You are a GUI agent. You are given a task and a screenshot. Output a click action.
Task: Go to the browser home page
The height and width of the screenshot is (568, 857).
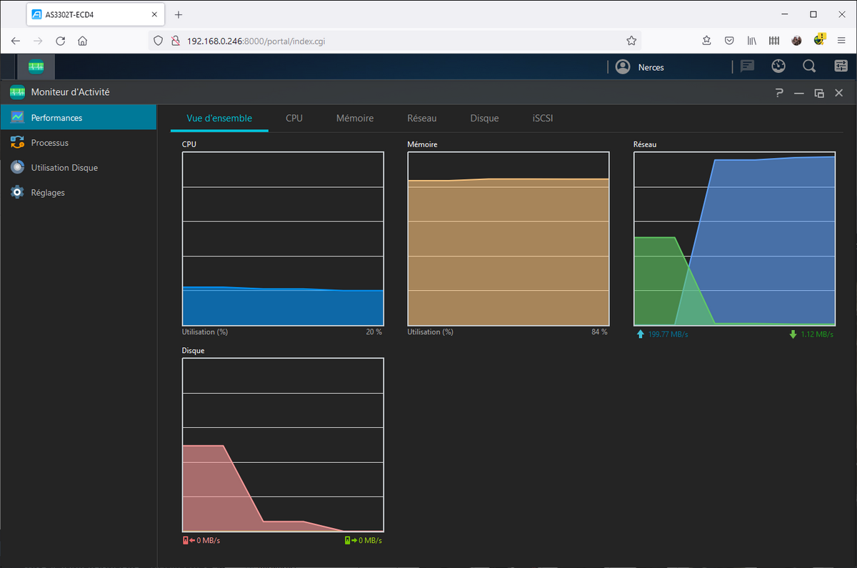tap(83, 41)
